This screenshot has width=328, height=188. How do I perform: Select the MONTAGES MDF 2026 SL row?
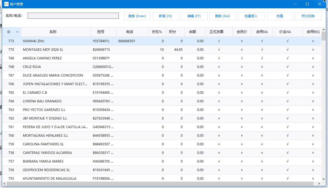(x=162, y=50)
